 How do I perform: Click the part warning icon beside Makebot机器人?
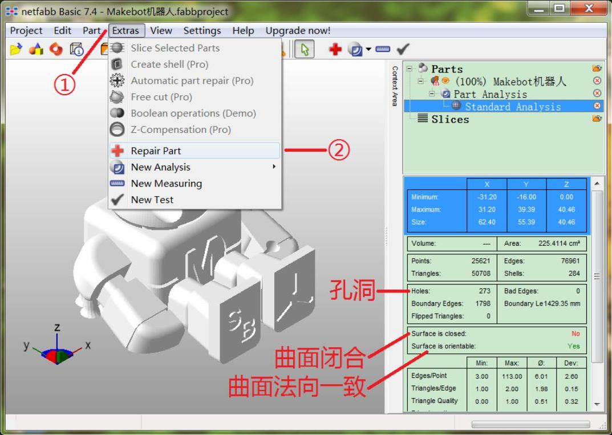tap(435, 81)
